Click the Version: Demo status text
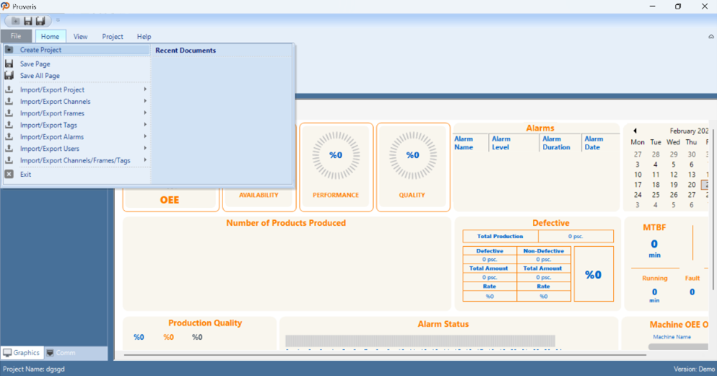Screen dimensions: 717x376 pyautogui.click(x=694, y=370)
